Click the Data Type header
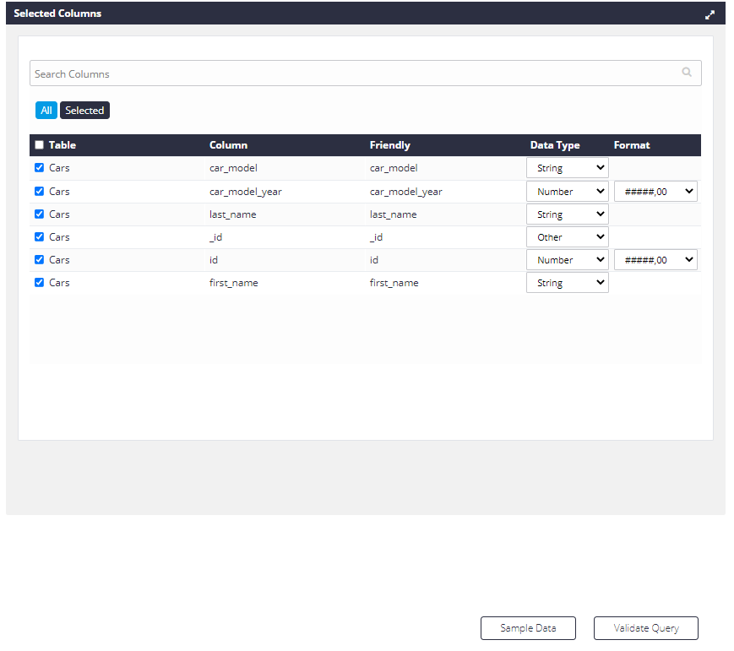 click(555, 145)
